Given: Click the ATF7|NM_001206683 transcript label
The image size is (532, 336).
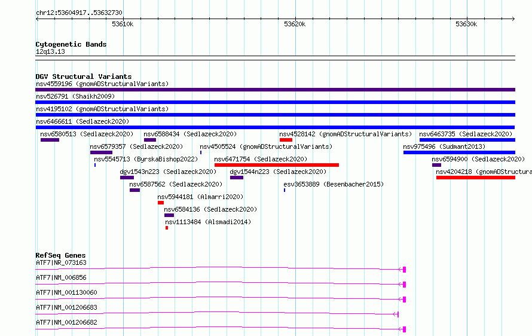Looking at the screenshot, I should pos(66,307).
